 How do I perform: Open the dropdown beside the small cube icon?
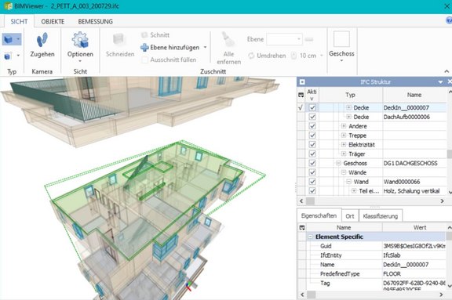pos(18,56)
